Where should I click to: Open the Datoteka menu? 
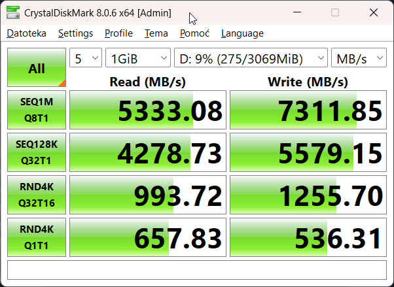coord(26,33)
